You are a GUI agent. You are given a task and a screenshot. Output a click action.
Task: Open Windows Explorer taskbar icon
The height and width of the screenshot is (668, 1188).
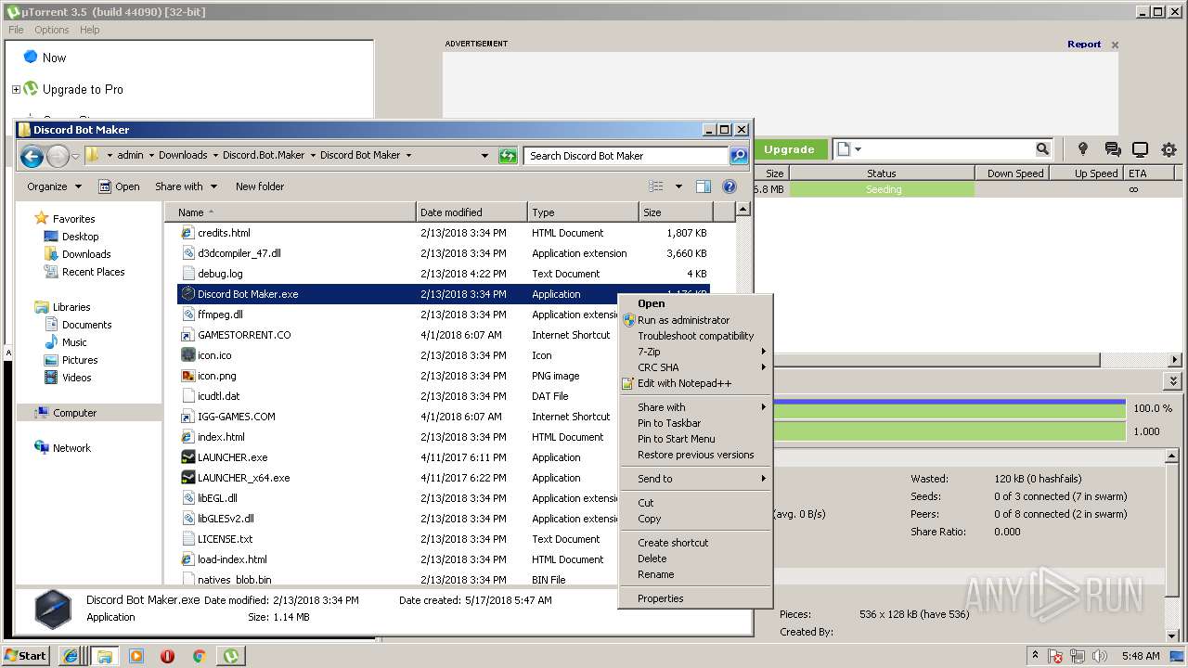pyautogui.click(x=104, y=656)
